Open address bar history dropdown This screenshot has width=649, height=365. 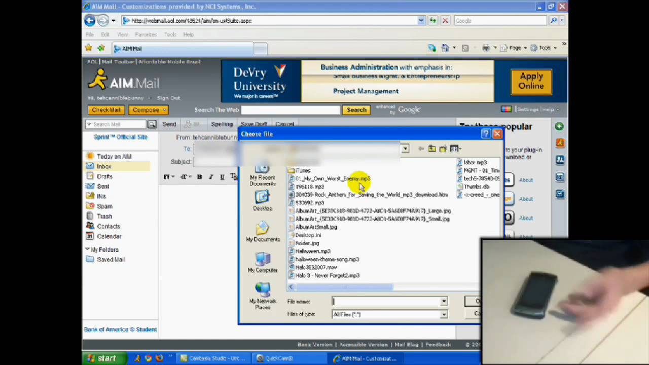[x=421, y=21]
